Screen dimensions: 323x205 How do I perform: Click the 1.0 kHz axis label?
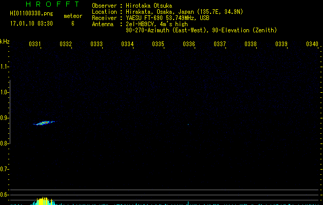click(x=4, y=92)
